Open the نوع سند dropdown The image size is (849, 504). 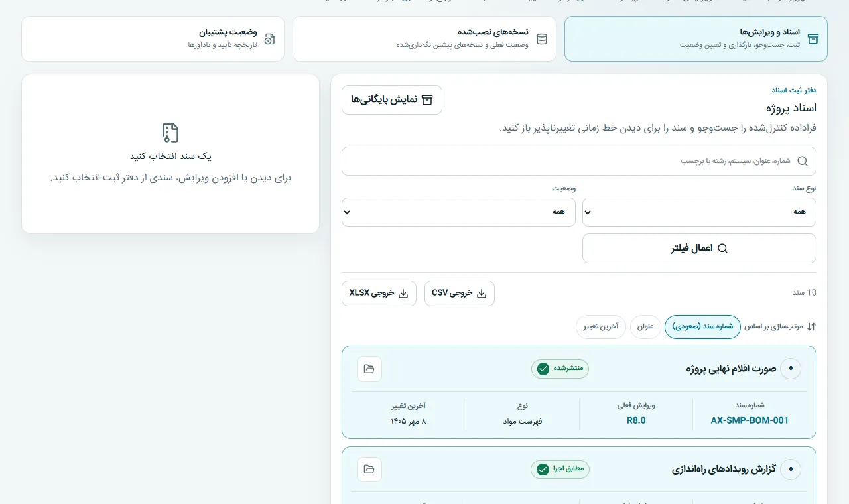(699, 212)
